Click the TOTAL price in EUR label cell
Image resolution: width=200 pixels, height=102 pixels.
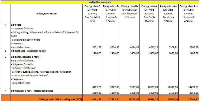pyautogui.click(x=46, y=98)
